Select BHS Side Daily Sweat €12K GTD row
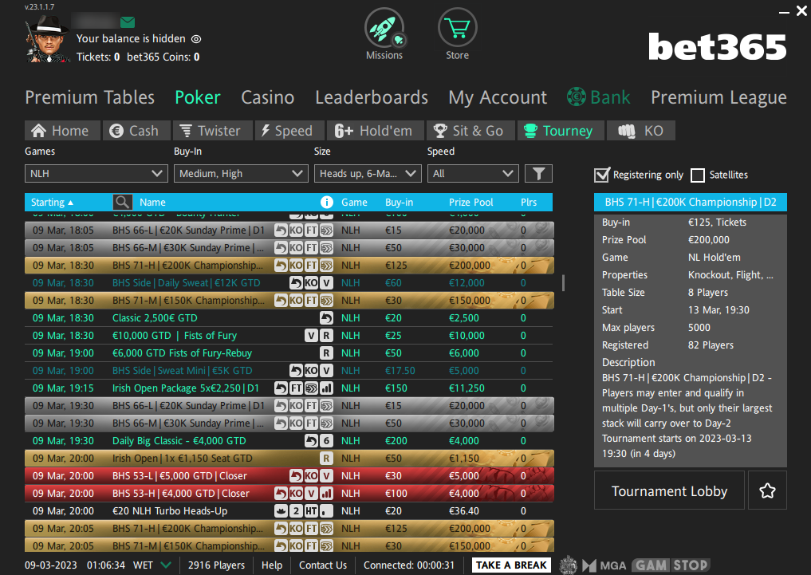Screen dimensions: 811x575 pos(289,283)
